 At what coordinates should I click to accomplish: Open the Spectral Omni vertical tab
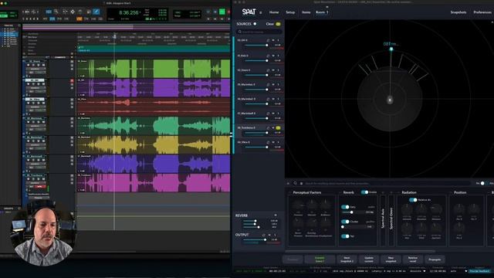click(391, 219)
